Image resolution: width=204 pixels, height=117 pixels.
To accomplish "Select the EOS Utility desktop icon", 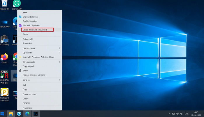I will pos(4,40).
